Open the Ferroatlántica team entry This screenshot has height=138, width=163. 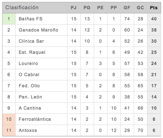point(35,119)
